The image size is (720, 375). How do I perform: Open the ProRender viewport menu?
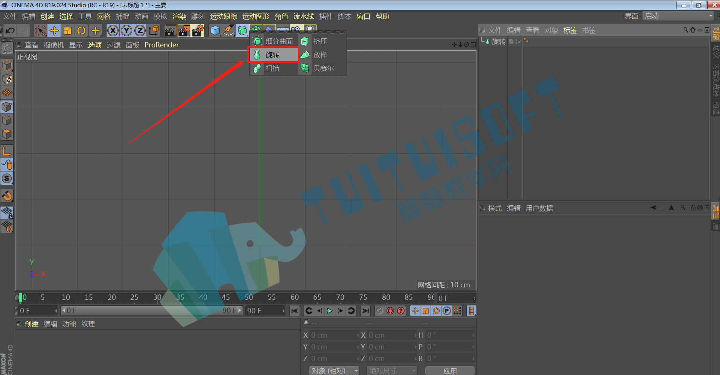pyautogui.click(x=161, y=45)
